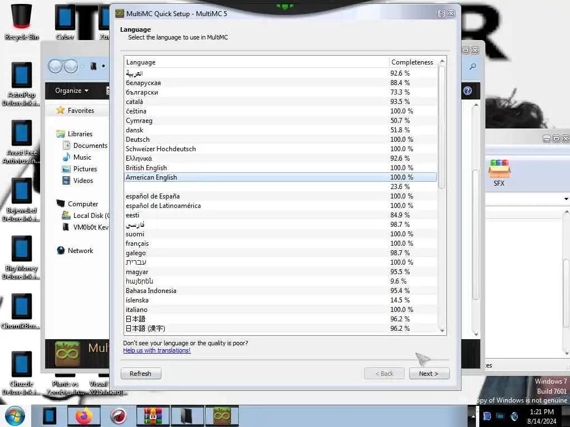Click the black tablet taskbar icon
This screenshot has width=570, height=427.
tap(49, 416)
